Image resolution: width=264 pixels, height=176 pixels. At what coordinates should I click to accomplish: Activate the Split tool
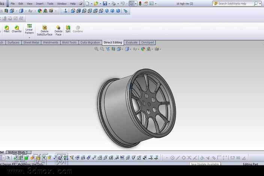[68, 29]
